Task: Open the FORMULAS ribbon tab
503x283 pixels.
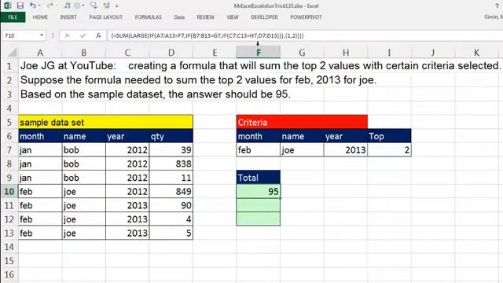Action: coord(149,17)
